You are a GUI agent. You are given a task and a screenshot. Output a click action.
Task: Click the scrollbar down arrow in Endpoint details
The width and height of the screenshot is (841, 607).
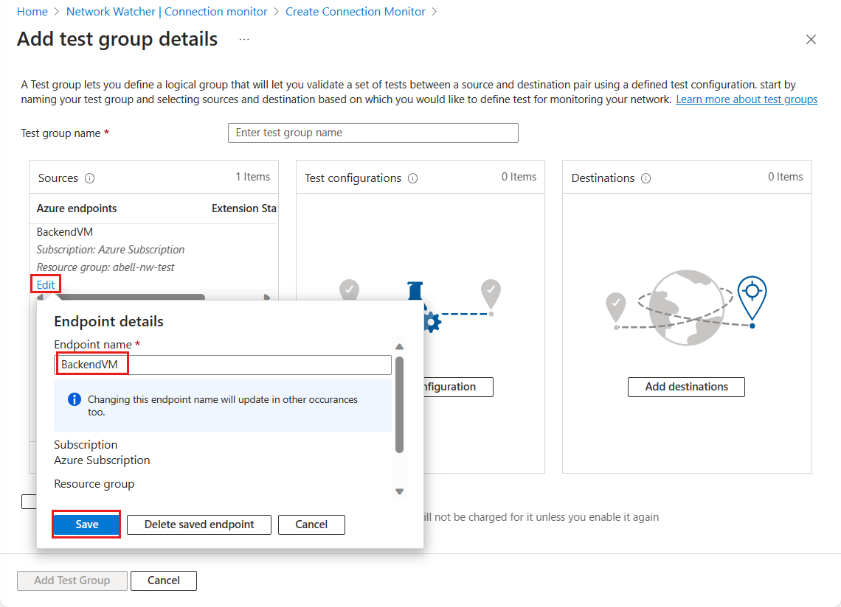399,491
